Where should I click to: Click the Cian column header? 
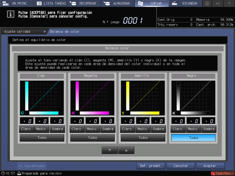pos(42,76)
